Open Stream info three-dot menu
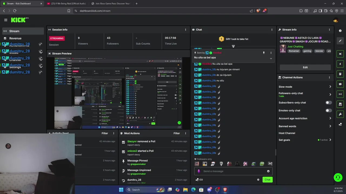Viewport: 346px width, 194px height. tap(329, 30)
